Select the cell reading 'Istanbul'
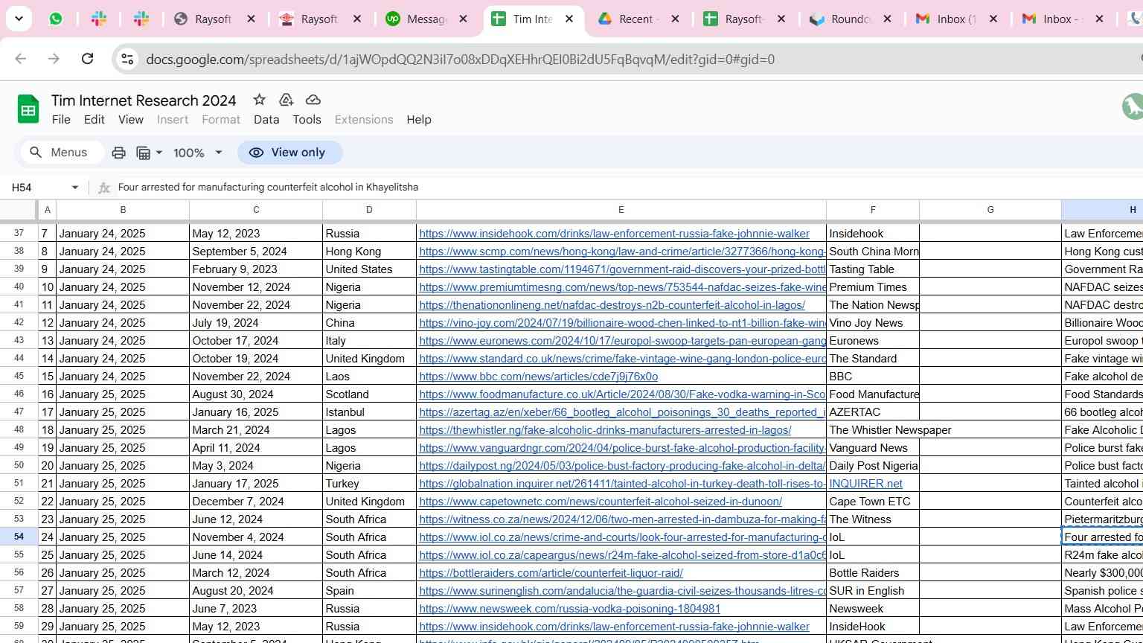 [x=369, y=412]
